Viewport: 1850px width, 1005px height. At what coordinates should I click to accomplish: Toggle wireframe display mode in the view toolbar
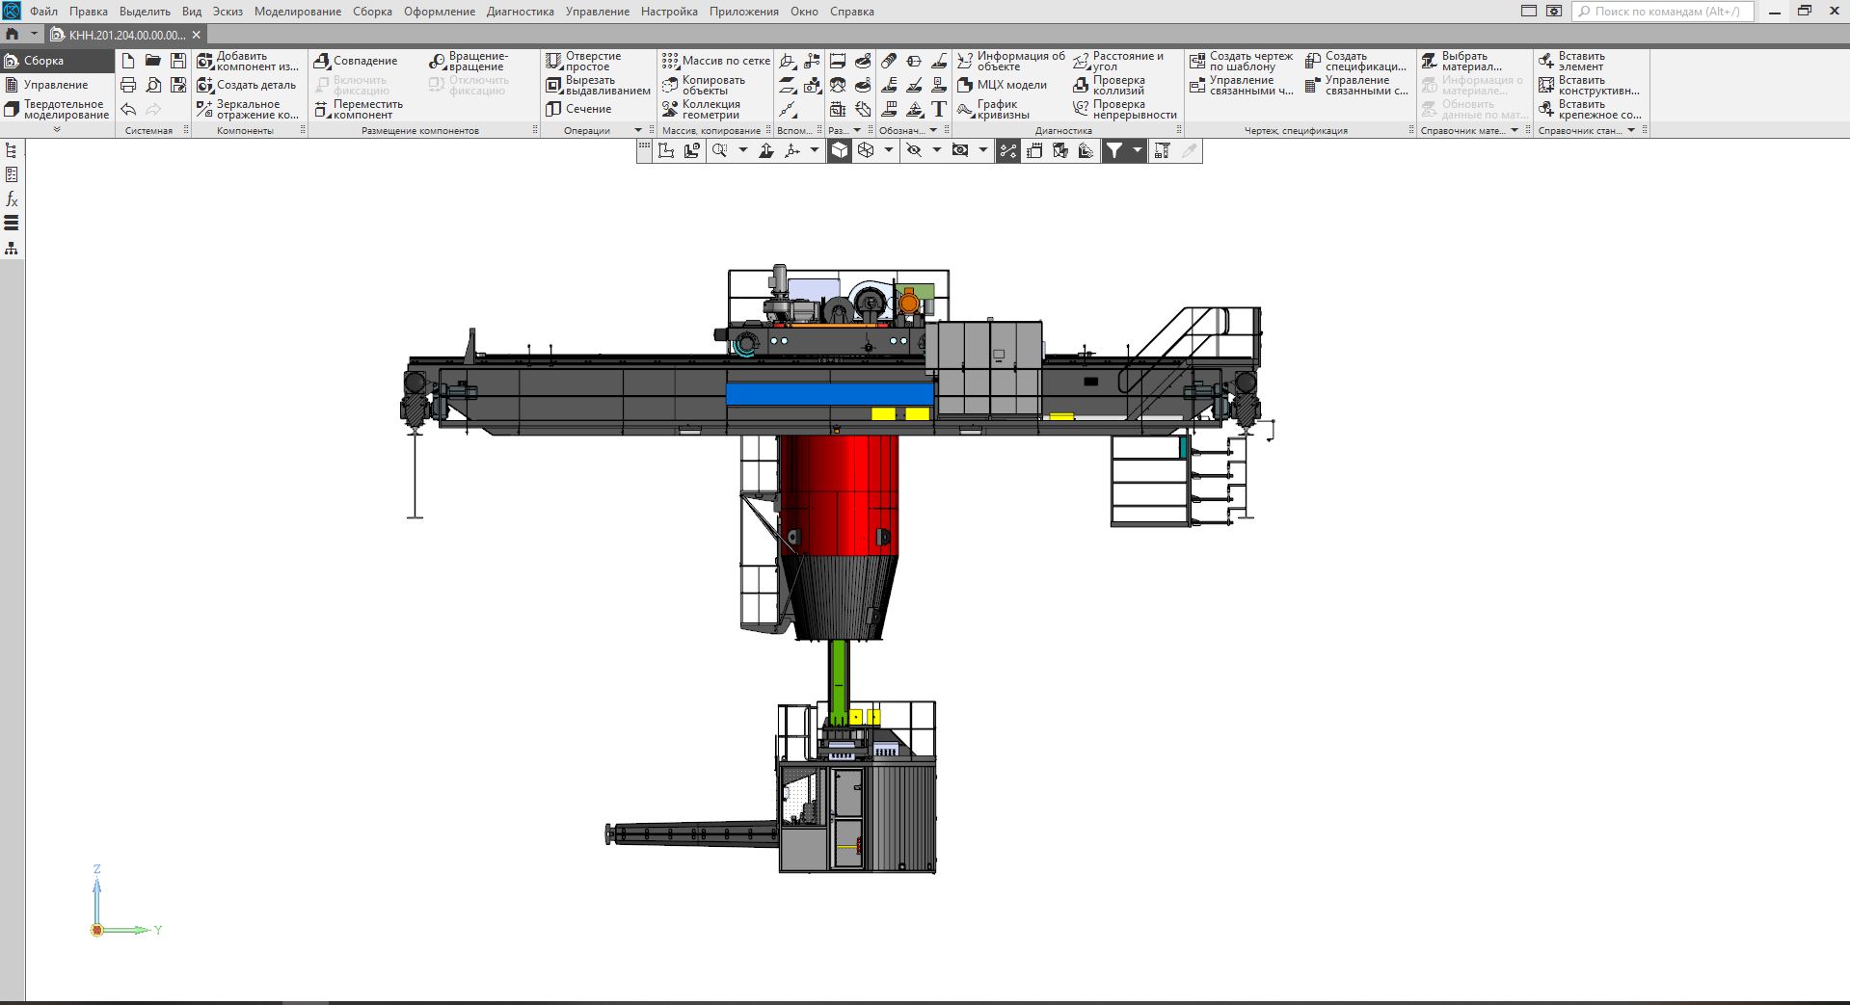pyautogui.click(x=866, y=151)
